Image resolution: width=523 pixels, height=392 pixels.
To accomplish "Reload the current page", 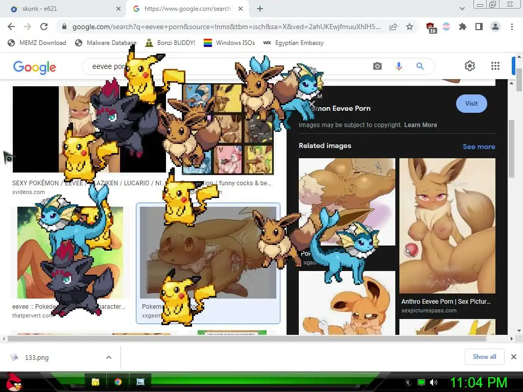I will (44, 27).
